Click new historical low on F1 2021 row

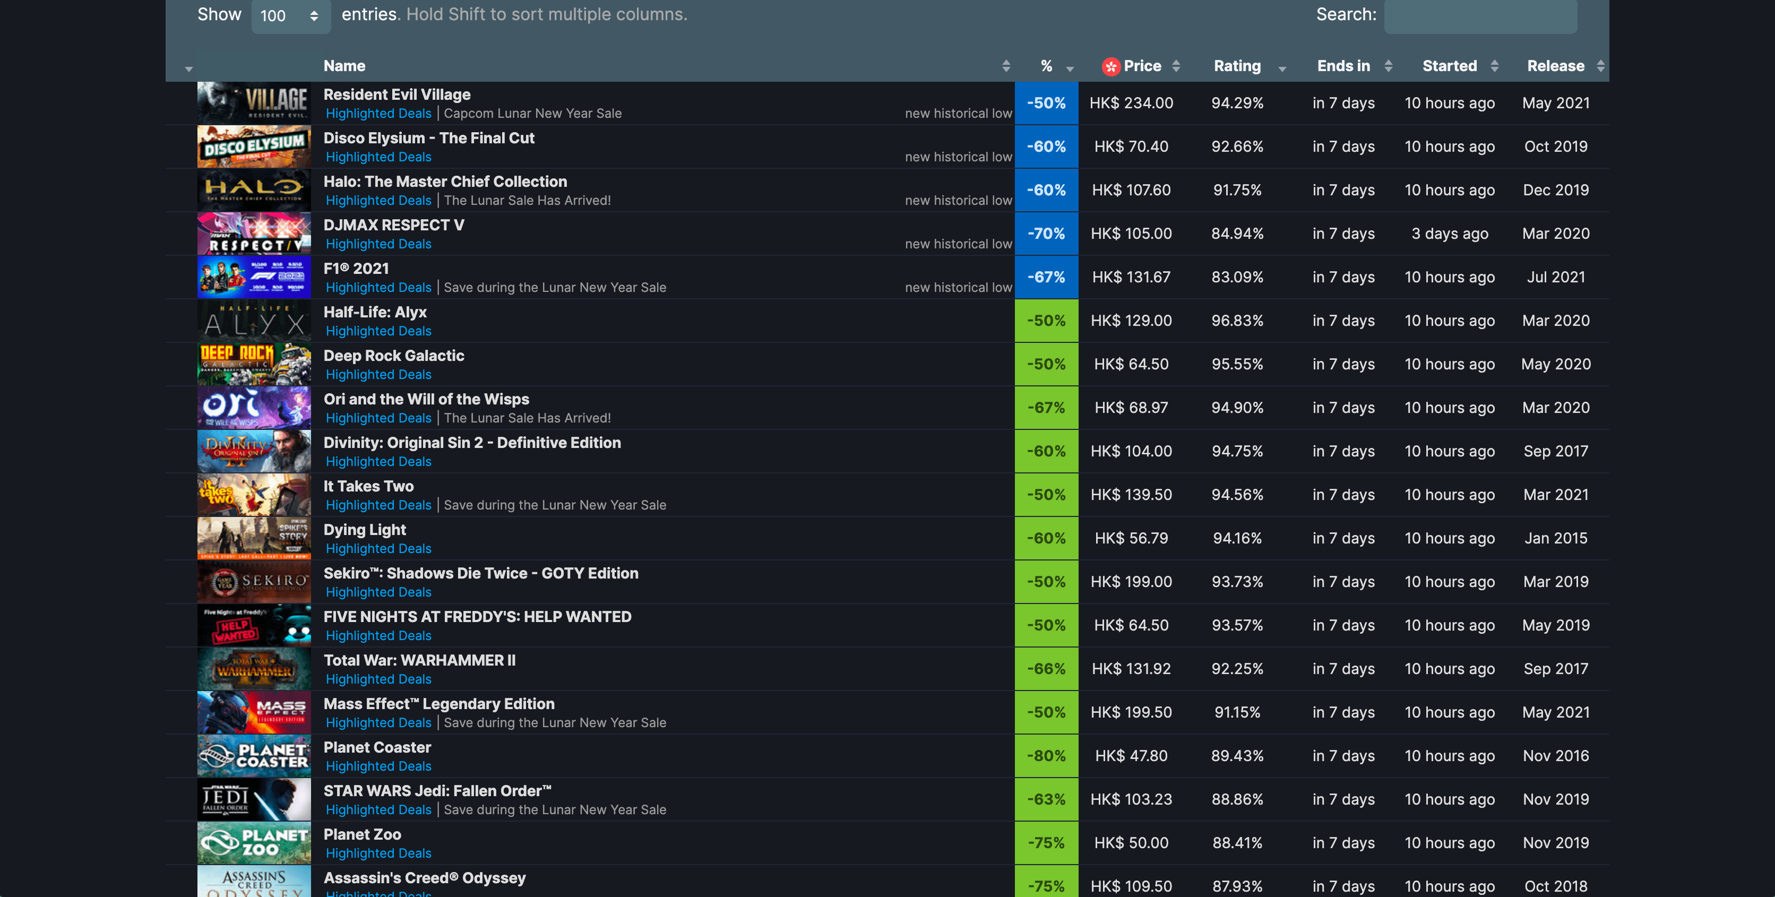point(958,287)
